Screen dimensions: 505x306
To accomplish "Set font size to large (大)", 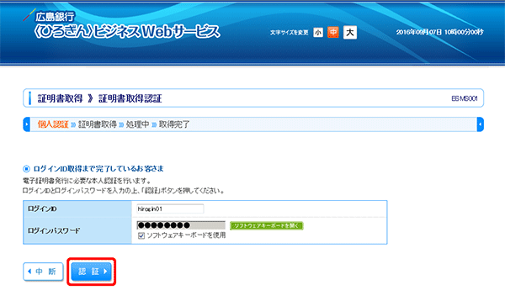I will point(350,33).
